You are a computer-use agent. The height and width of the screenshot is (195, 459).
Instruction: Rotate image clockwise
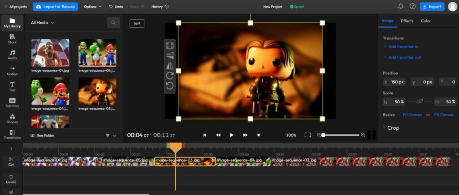point(170,76)
